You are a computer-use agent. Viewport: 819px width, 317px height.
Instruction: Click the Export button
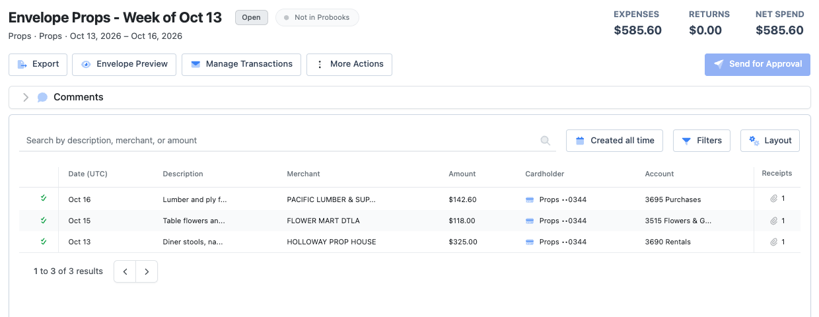(x=38, y=65)
